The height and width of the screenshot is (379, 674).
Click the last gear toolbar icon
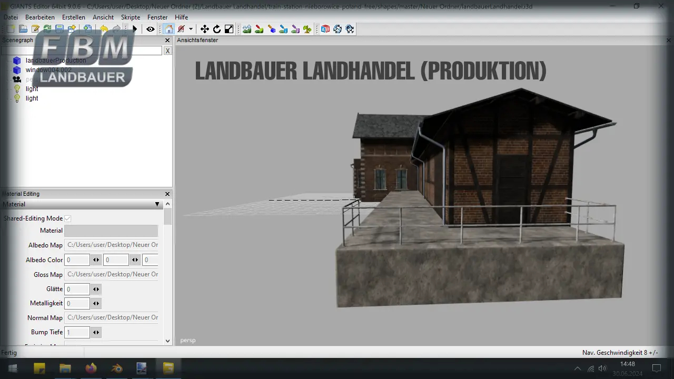coord(350,29)
